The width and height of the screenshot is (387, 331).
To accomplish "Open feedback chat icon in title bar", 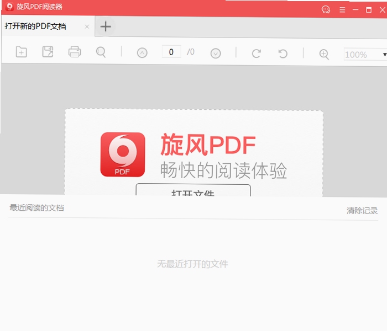I will (x=326, y=9).
